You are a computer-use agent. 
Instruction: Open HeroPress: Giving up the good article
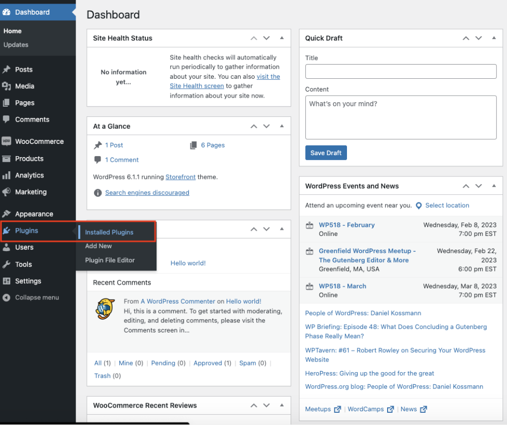point(369,374)
